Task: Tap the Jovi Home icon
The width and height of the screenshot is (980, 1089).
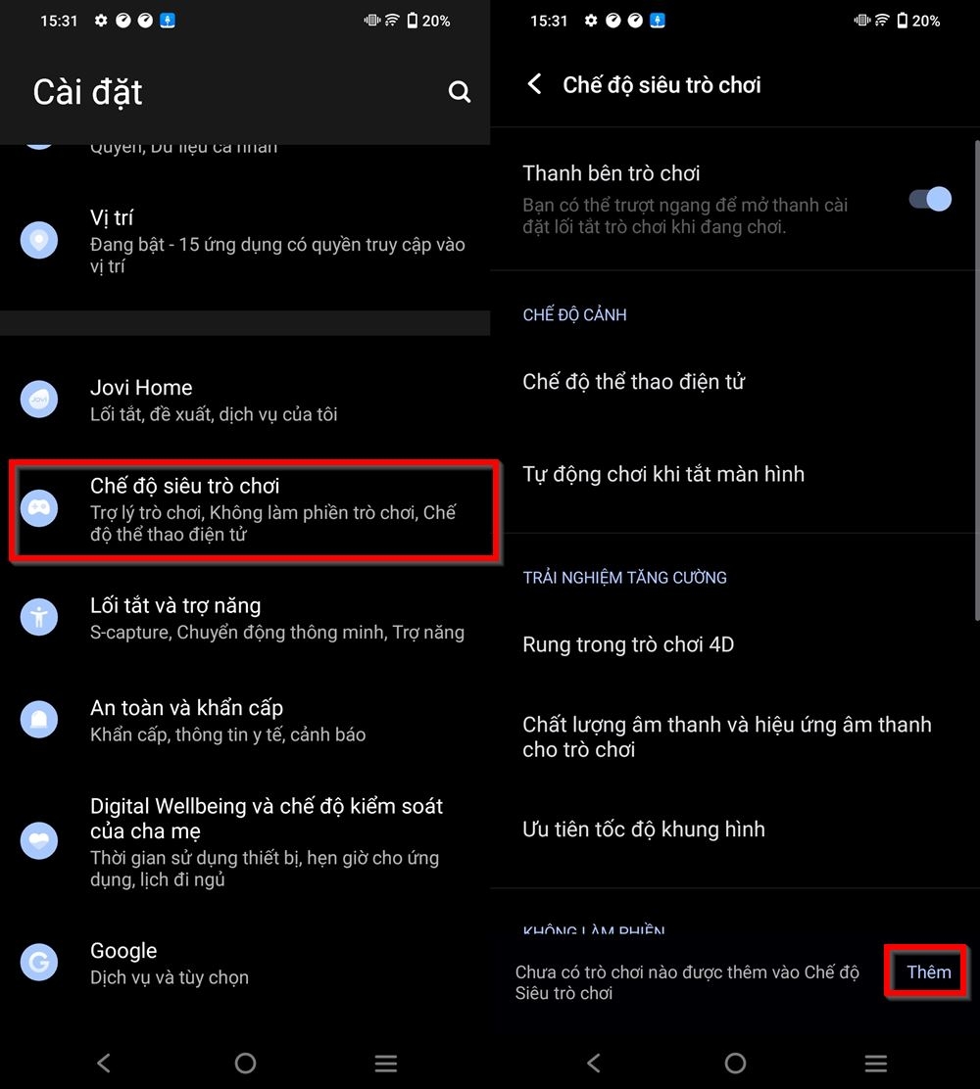Action: click(39, 400)
